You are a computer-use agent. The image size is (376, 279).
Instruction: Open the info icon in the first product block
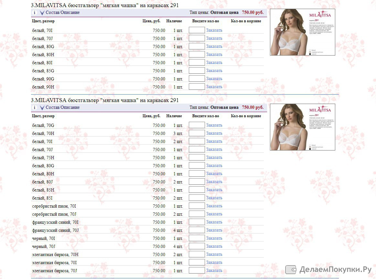click(35, 13)
